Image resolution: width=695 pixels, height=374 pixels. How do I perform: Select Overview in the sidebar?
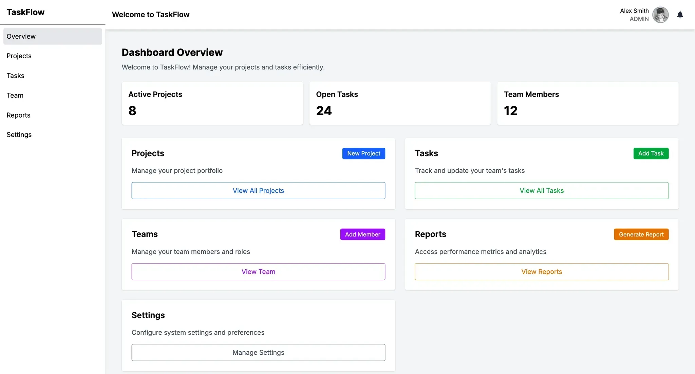pyautogui.click(x=53, y=36)
